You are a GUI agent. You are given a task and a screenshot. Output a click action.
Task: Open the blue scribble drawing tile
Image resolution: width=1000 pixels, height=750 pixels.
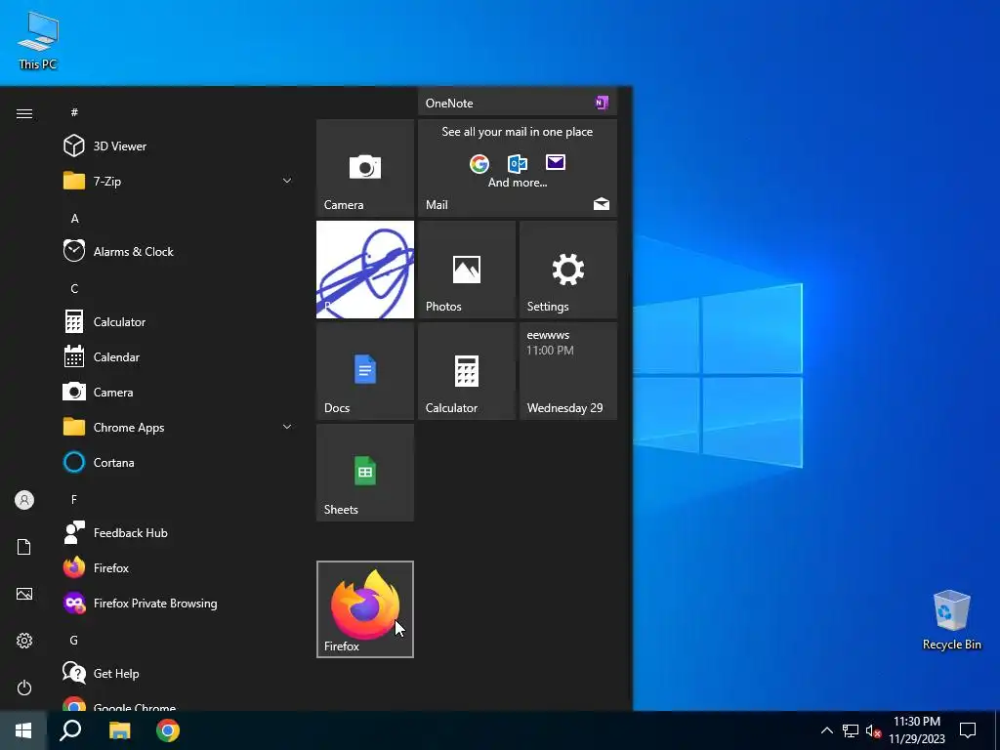[365, 270]
